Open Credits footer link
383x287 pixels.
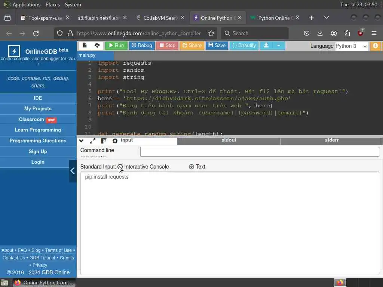(67, 258)
